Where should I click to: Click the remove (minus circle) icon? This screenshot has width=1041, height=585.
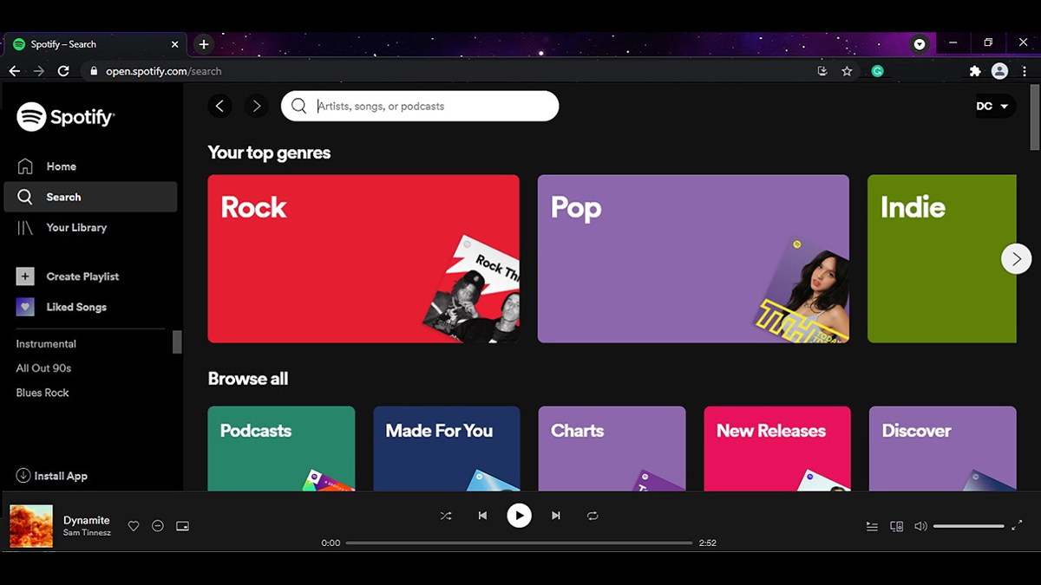[158, 526]
